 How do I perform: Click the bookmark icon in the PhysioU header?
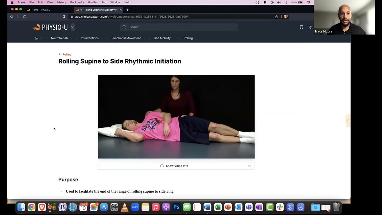tap(301, 27)
